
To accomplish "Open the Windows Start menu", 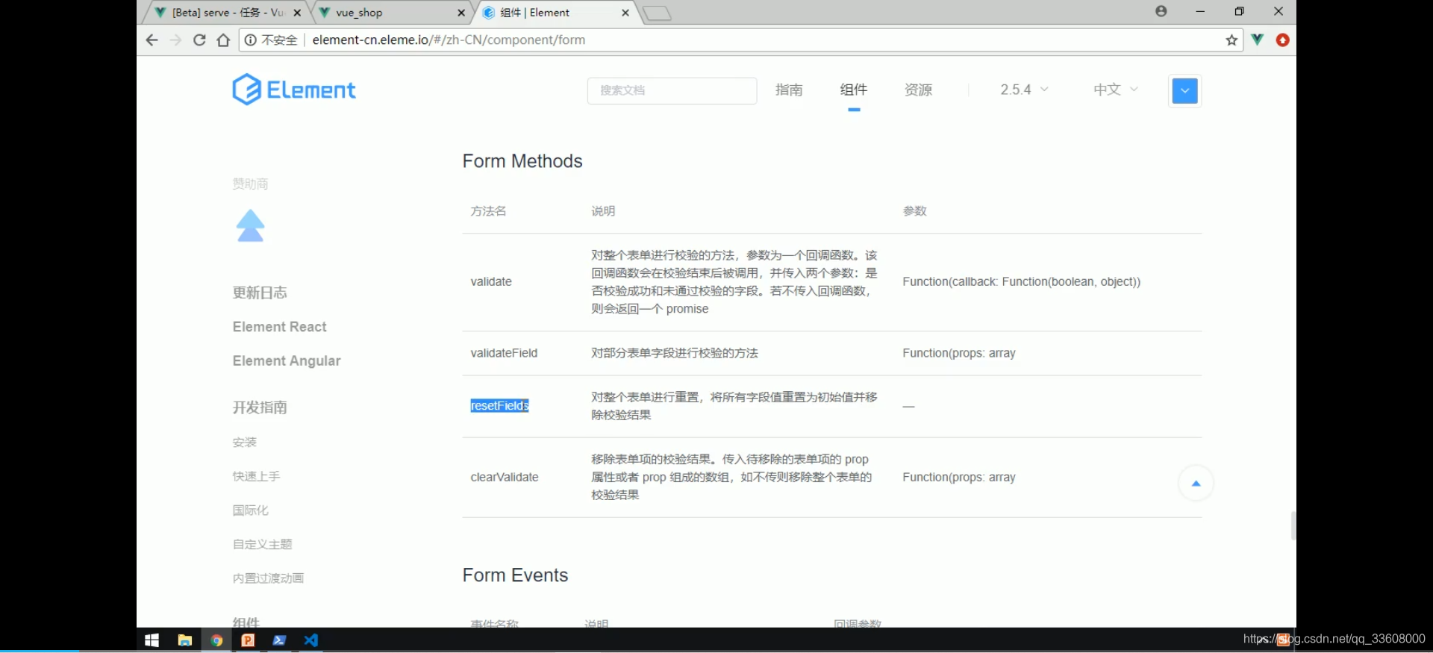I will (x=152, y=640).
